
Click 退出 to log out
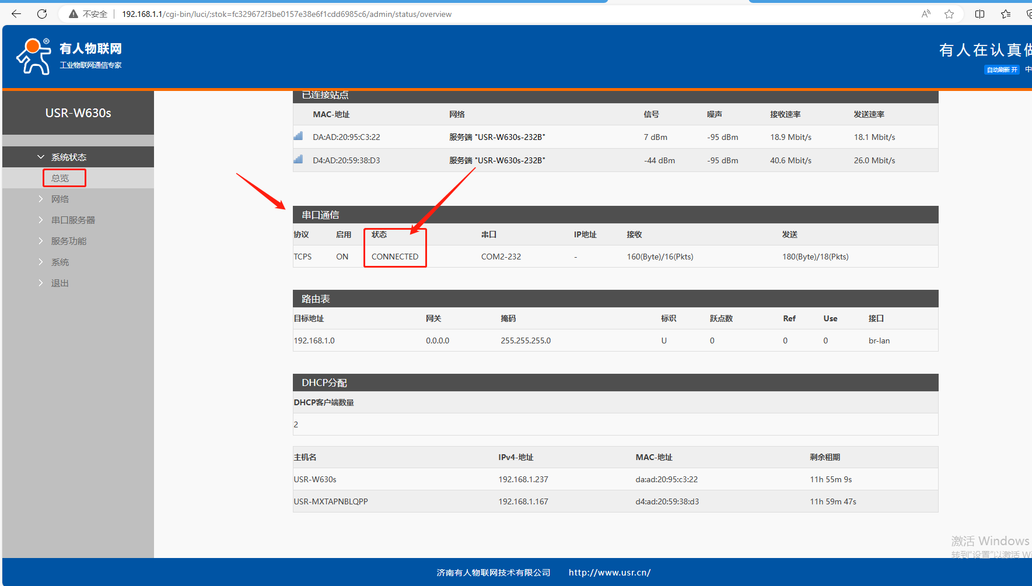click(60, 283)
